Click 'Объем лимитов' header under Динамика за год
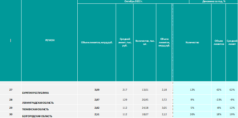Screen dimensions: 238x118 (219, 43)
